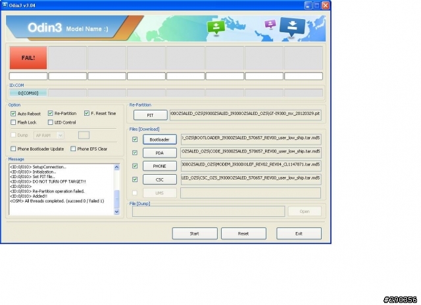Click the 'Set PIT file..' log line
The height and width of the screenshot is (305, 421).
32,177
